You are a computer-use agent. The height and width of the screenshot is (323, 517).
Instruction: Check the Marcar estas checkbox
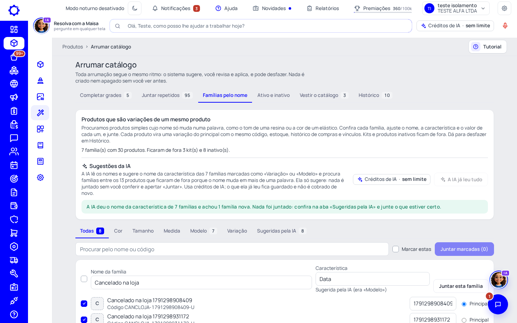pyautogui.click(x=396, y=249)
